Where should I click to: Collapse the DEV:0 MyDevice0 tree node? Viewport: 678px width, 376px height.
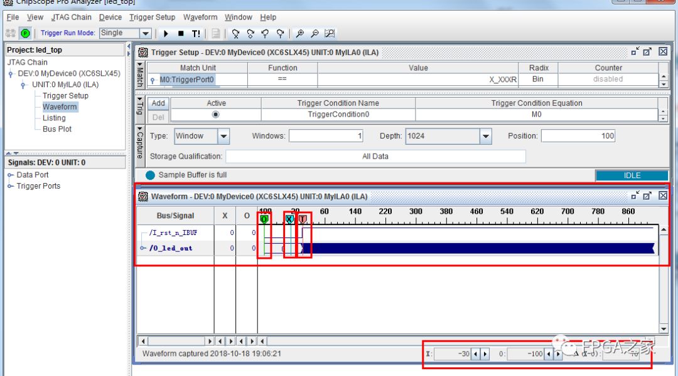click(x=11, y=74)
